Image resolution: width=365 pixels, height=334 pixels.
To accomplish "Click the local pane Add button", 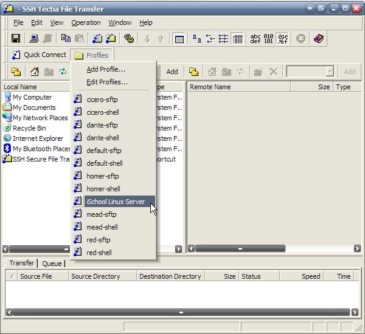I will pyautogui.click(x=172, y=72).
